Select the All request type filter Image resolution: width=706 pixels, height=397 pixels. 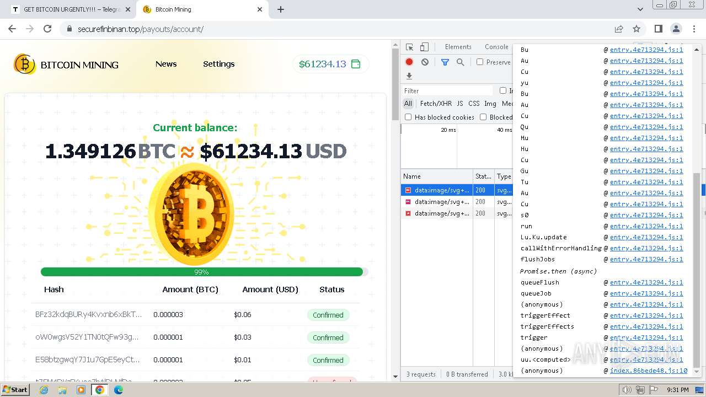tap(408, 104)
